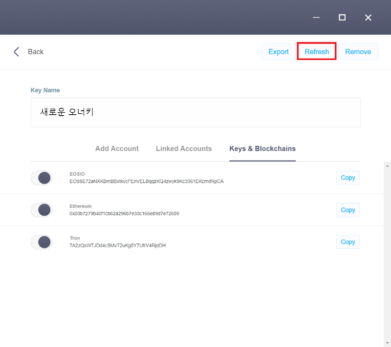Toggle the Ethereum blockchain switch
391x347 pixels.
[42, 210]
